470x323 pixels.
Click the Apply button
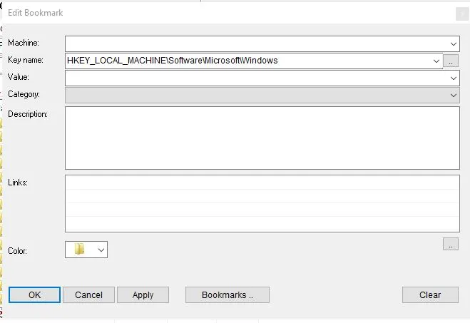click(143, 294)
